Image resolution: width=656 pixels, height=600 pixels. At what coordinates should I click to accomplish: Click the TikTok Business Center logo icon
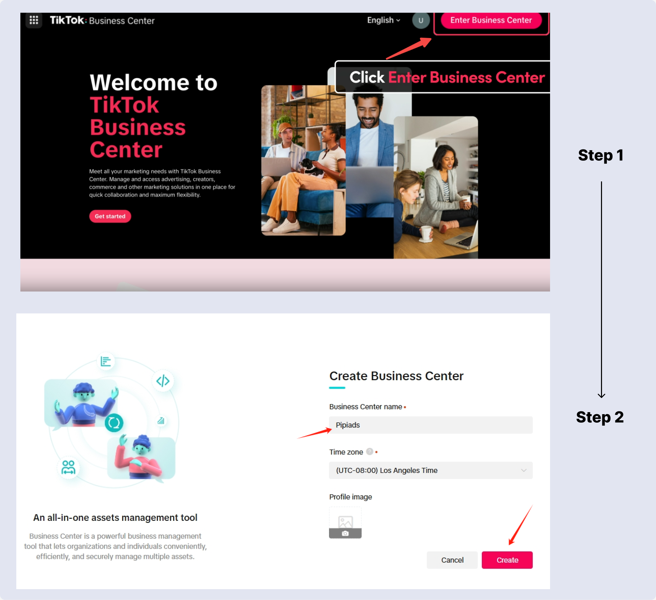(33, 21)
